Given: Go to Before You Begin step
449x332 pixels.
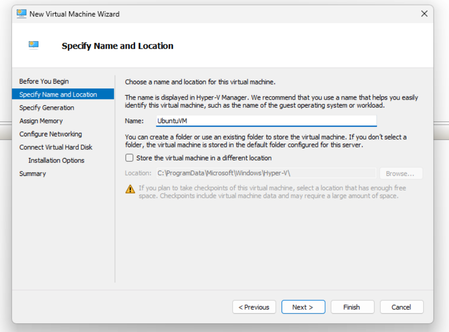Looking at the screenshot, I should click(x=44, y=81).
